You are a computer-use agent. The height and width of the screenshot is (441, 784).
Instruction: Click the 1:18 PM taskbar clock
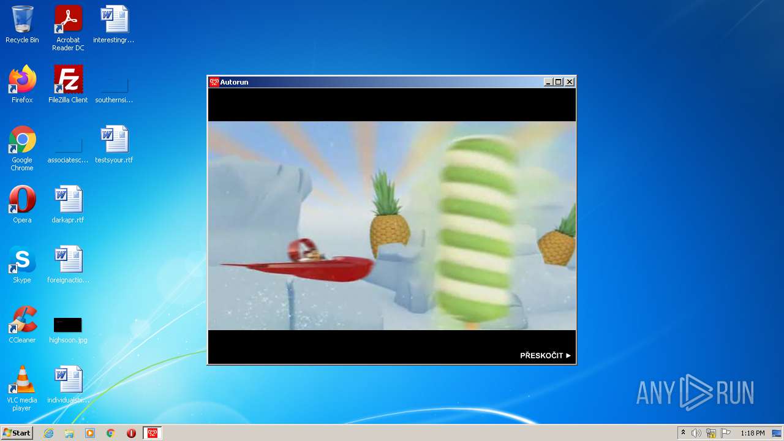pyautogui.click(x=752, y=433)
